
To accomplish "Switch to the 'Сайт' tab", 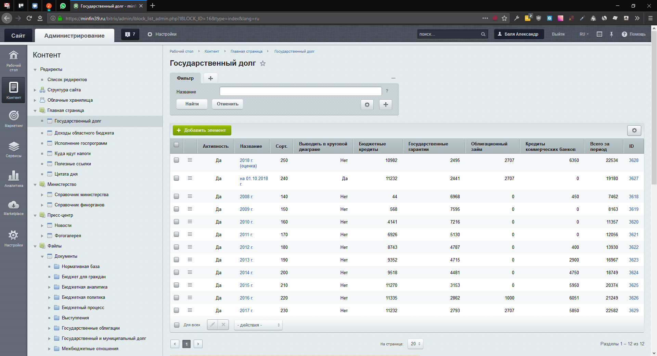I will coord(18,36).
